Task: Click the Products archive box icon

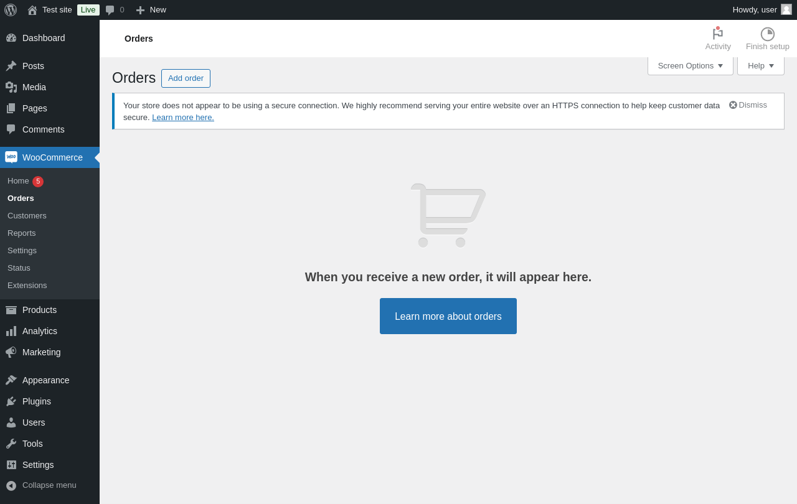Action: [x=11, y=310]
